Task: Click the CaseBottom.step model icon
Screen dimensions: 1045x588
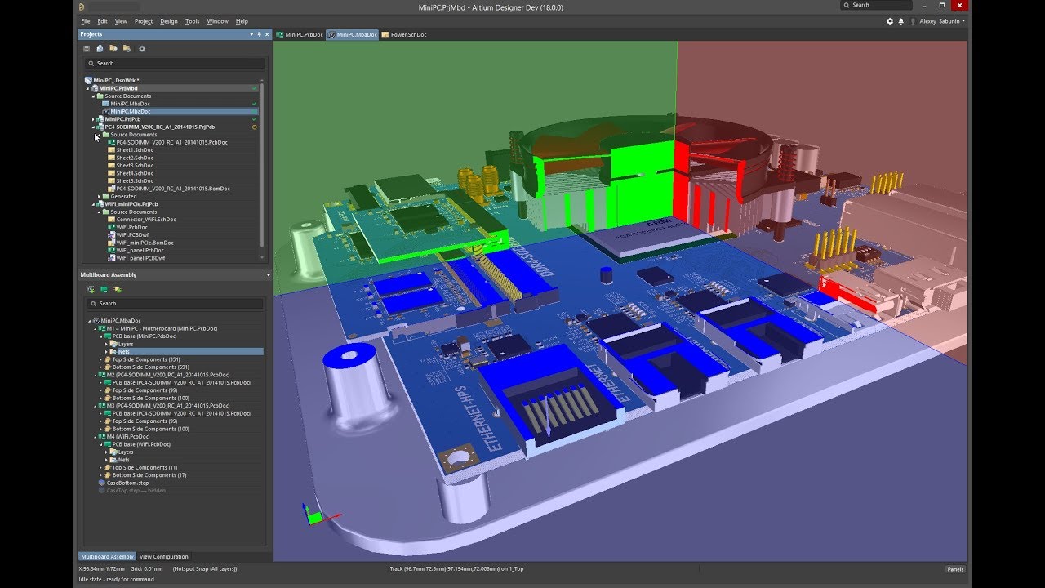Action: click(x=102, y=483)
